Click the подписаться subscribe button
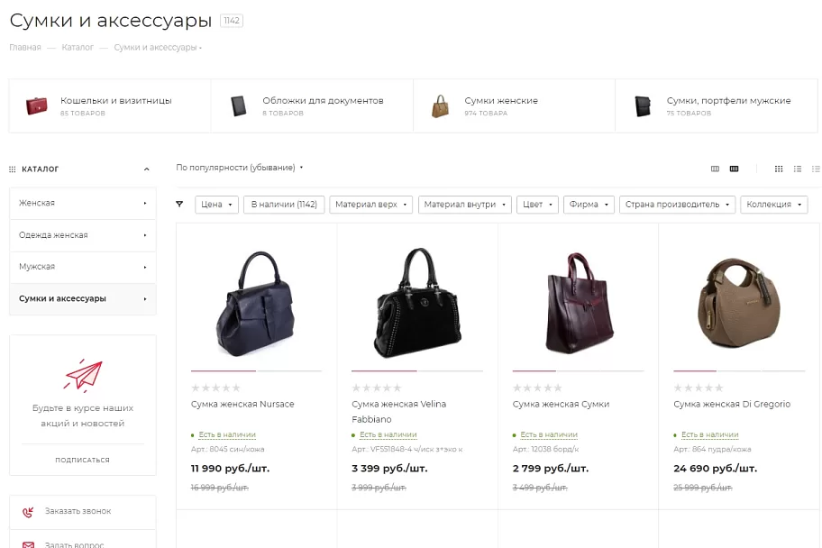The height and width of the screenshot is (548, 822). point(82,460)
